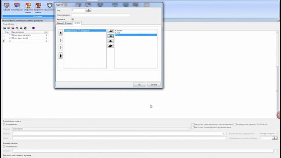The width and height of the screenshot is (281, 158).
Task: Click first icon in План обмена toolbar
Action: pyautogui.click(x=5, y=28)
